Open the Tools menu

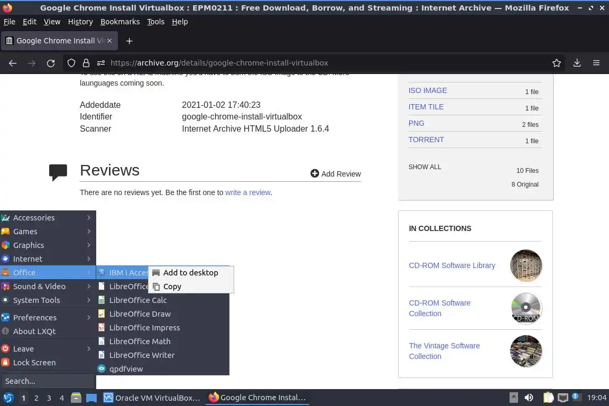[156, 22]
